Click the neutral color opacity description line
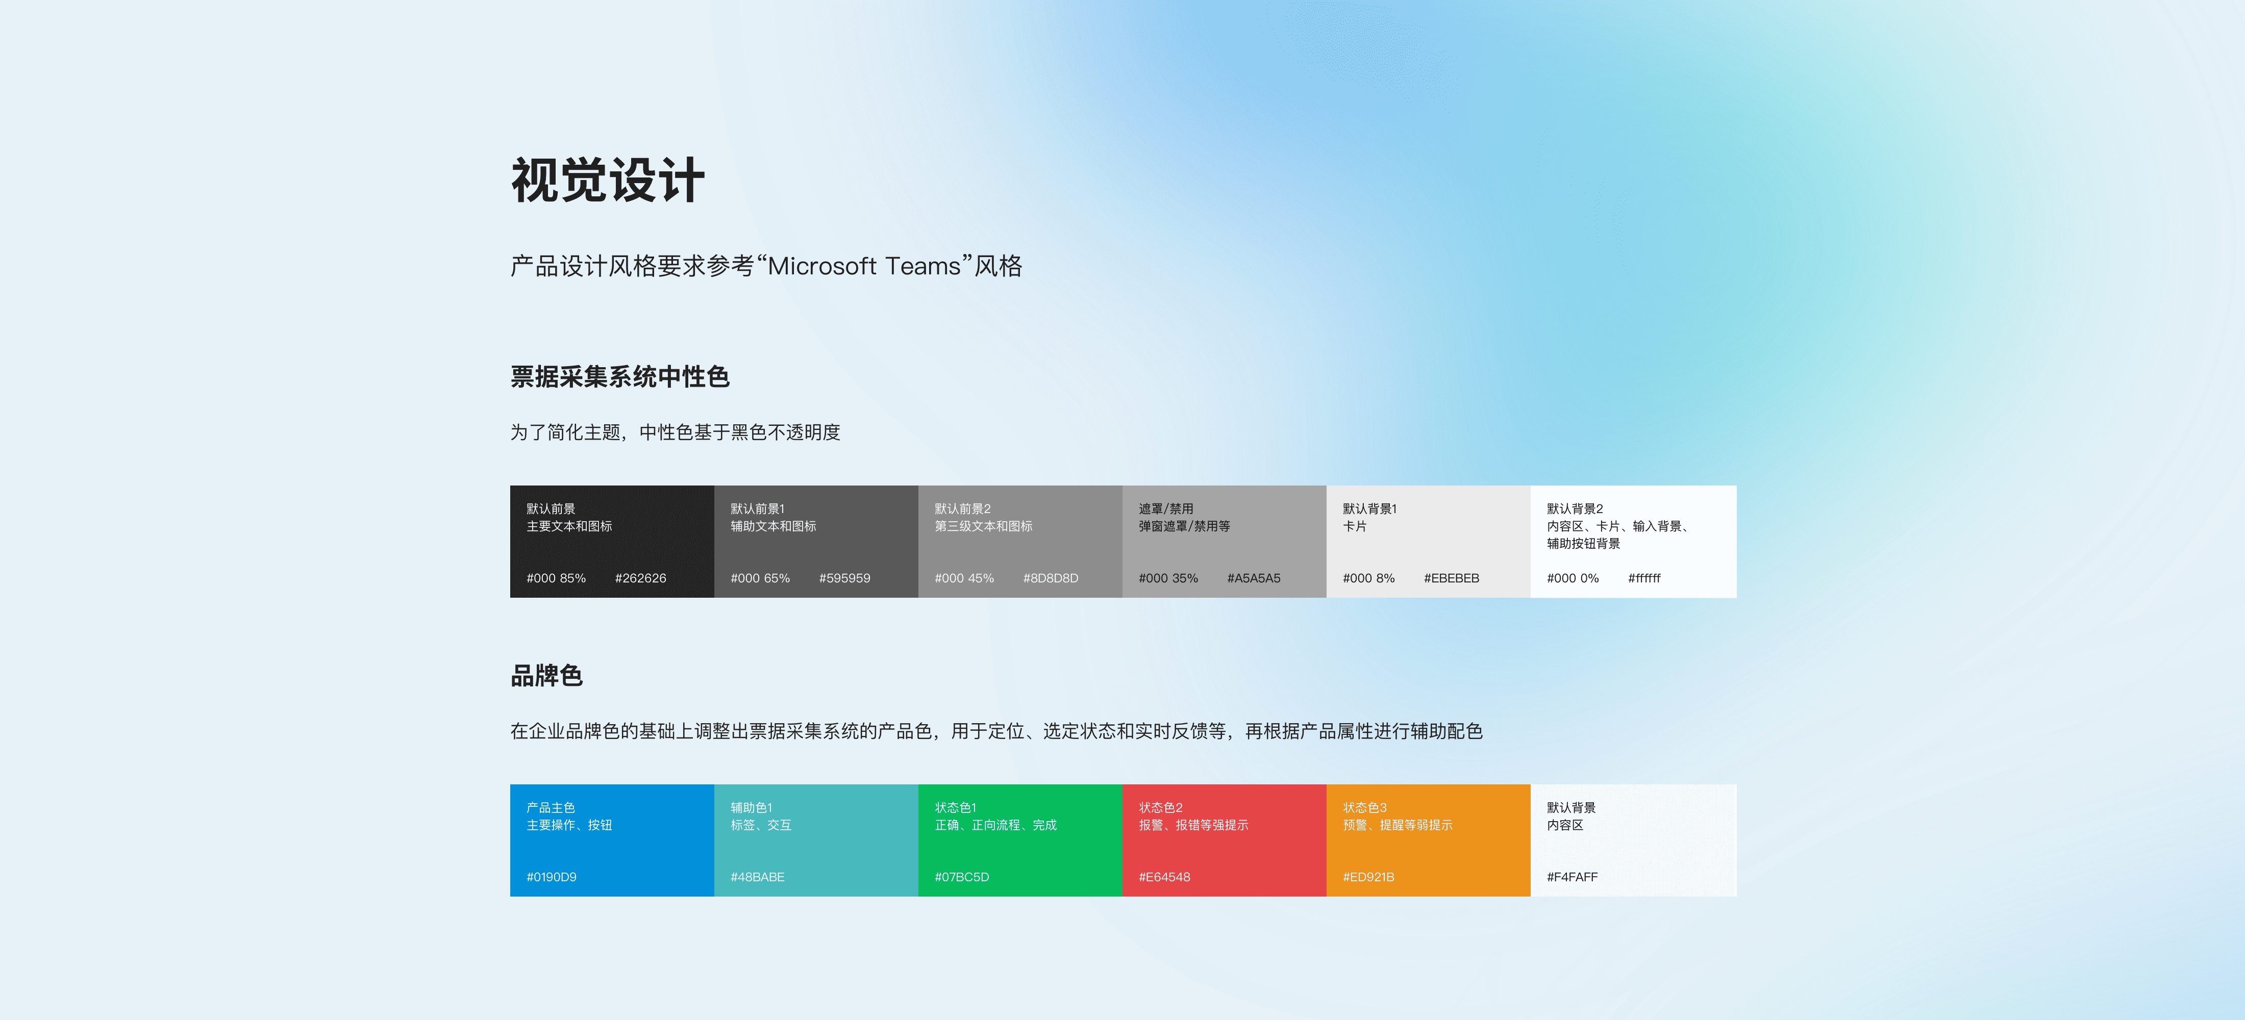Image resolution: width=2245 pixels, height=1020 pixels. click(x=675, y=432)
